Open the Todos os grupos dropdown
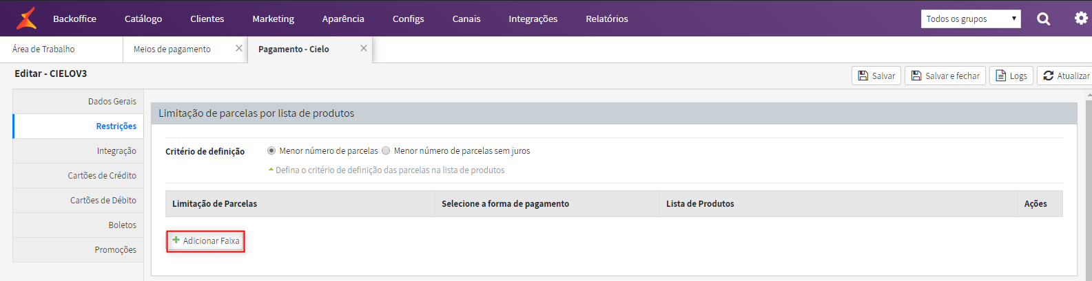This screenshot has height=281, width=1092. pyautogui.click(x=971, y=19)
